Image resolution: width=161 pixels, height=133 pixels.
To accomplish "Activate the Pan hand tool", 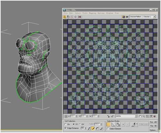I will pyautogui.click(x=140, y=116).
